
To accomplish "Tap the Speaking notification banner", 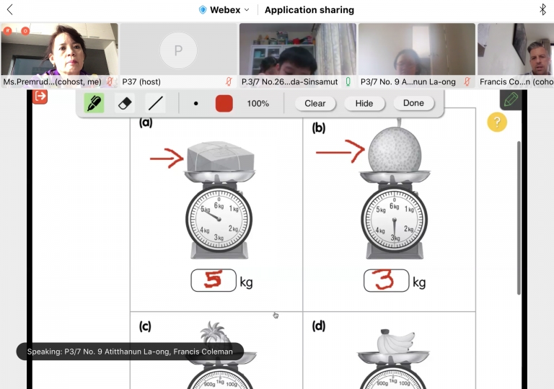I will [x=130, y=352].
